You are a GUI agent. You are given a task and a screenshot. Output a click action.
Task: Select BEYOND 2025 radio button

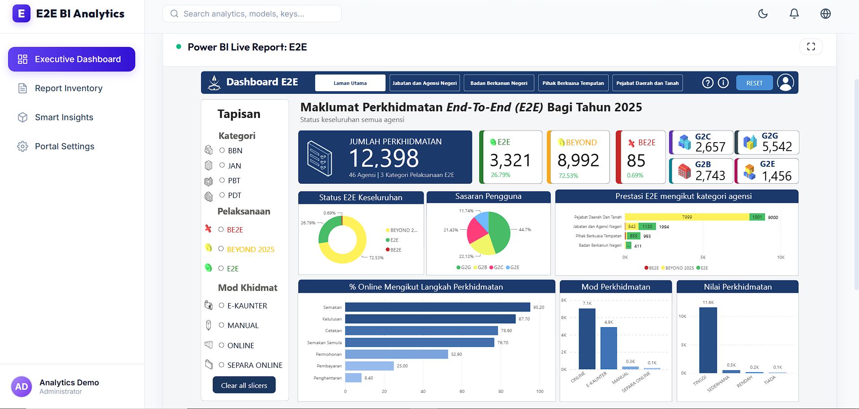pos(221,249)
